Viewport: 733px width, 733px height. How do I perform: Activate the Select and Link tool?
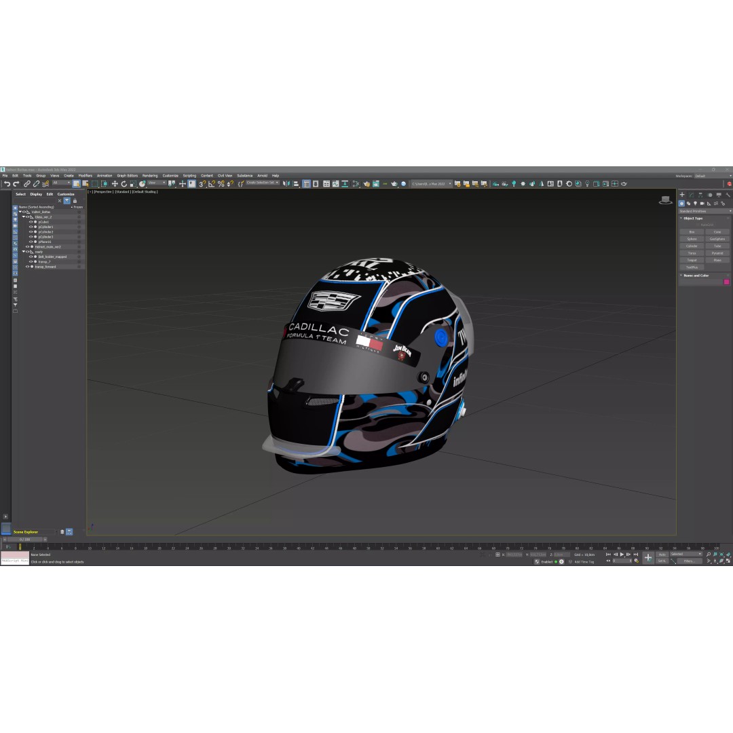point(27,184)
